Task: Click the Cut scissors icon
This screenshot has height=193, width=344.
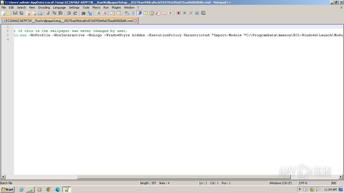Action: pos(48,13)
